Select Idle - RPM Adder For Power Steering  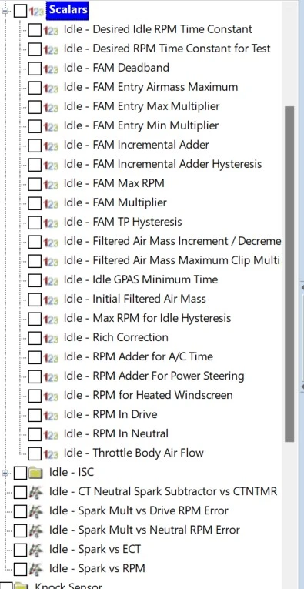click(154, 376)
